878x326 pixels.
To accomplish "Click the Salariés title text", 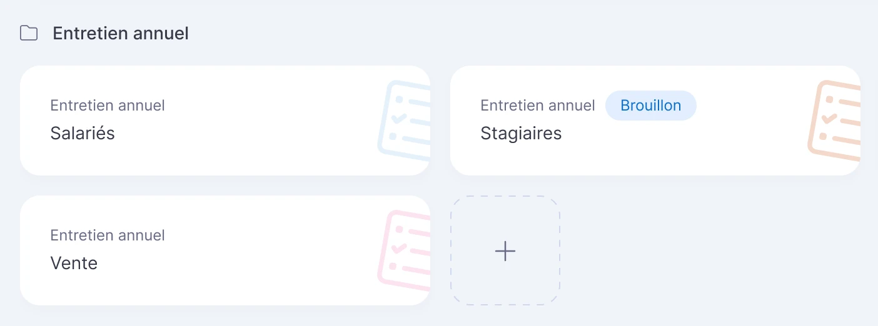I will point(83,133).
